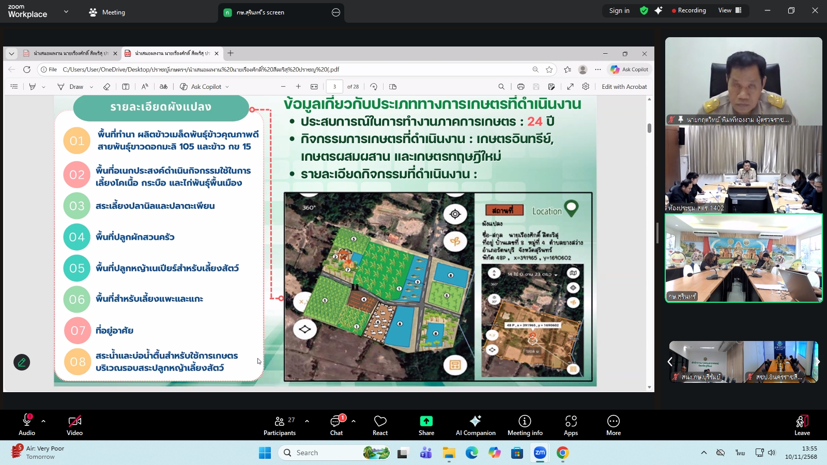
Task: Open the PDF search tool
Action: click(502, 86)
